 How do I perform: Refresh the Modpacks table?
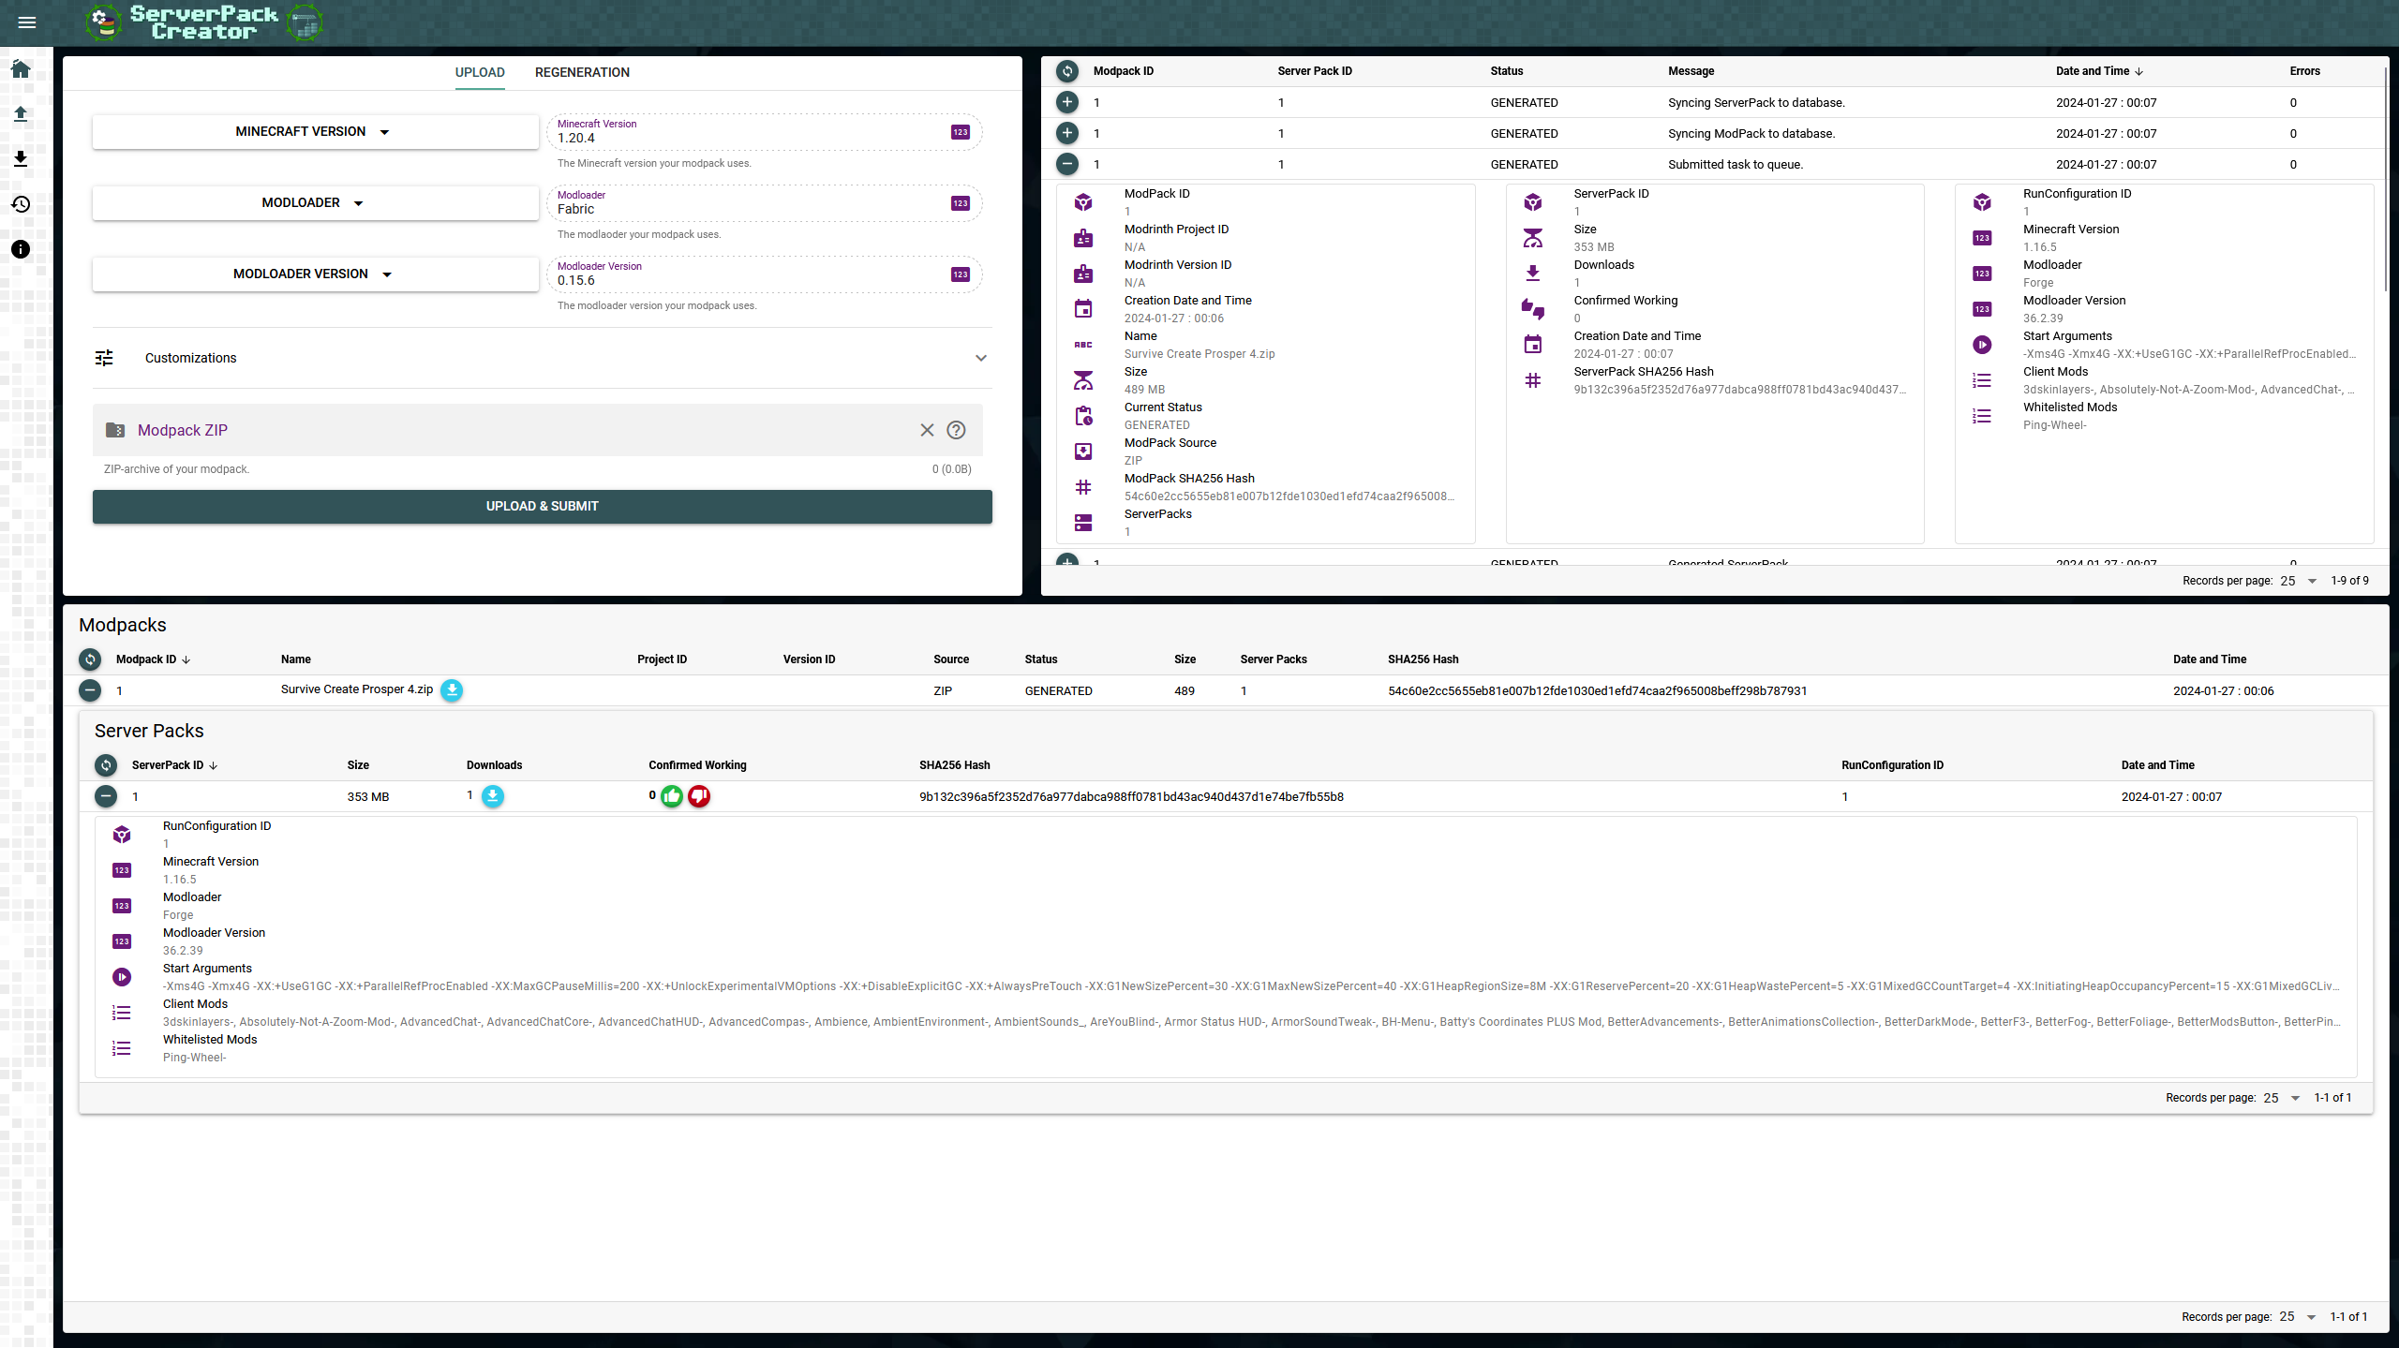(x=90, y=659)
